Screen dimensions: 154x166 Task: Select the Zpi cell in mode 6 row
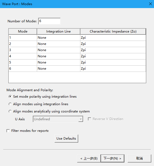pyautogui.click(x=113, y=69)
